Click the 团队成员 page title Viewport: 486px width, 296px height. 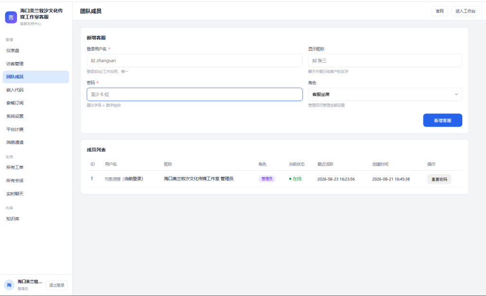click(91, 11)
